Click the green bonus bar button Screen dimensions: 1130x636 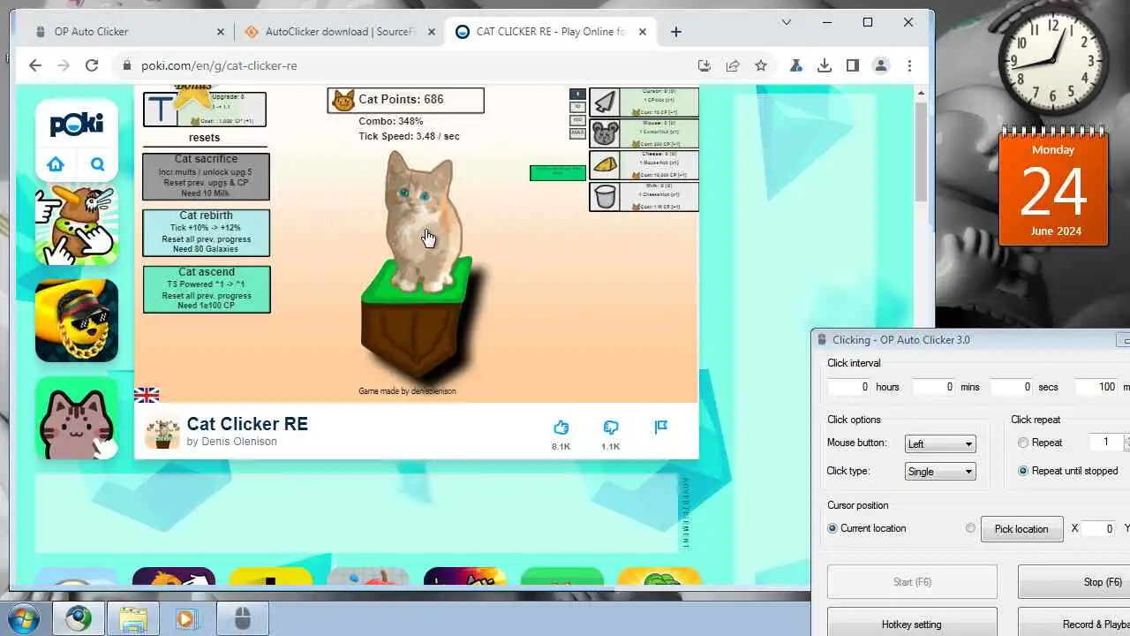557,172
